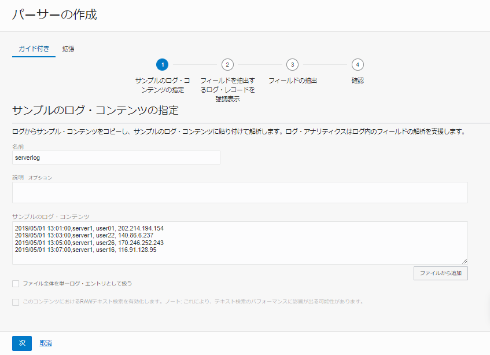The height and width of the screenshot is (355, 490).
Task: Click the 確認 step label
Action: [x=358, y=80]
